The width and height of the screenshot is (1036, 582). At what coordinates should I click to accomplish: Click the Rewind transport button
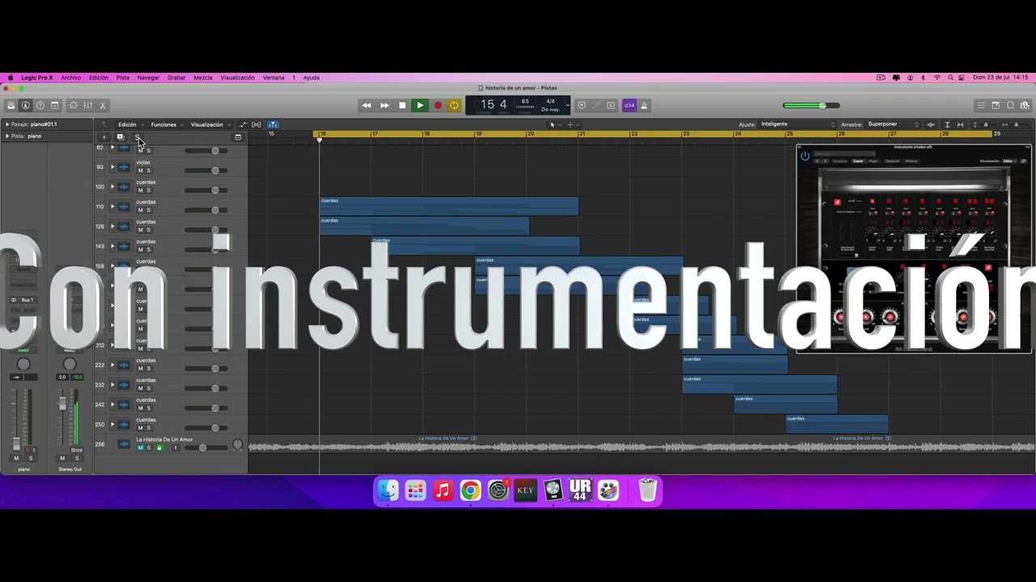pyautogui.click(x=367, y=105)
